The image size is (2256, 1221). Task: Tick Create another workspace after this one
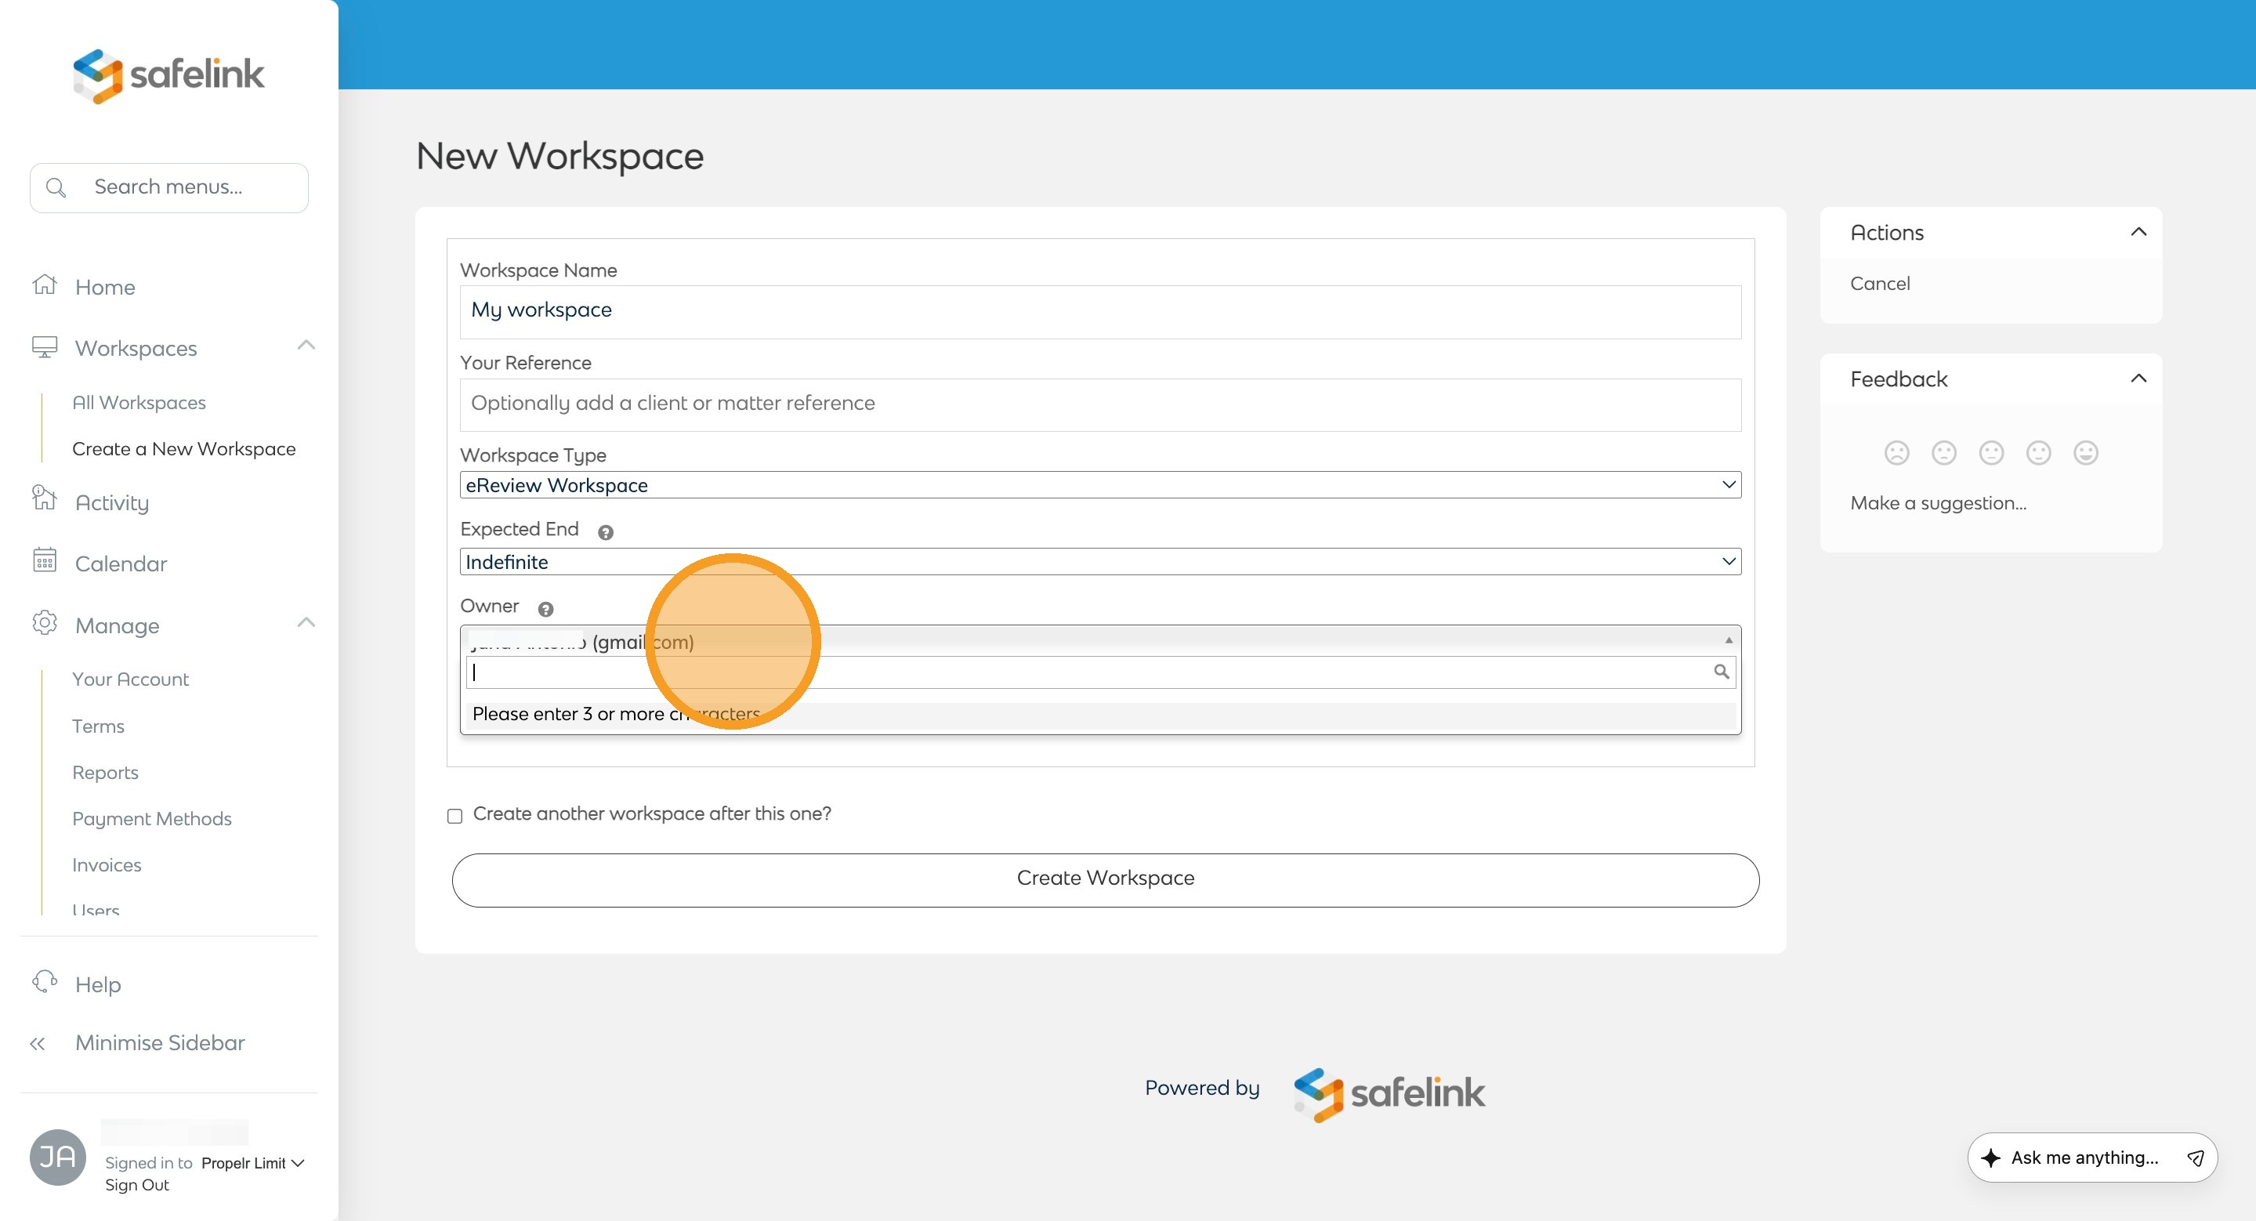454,816
